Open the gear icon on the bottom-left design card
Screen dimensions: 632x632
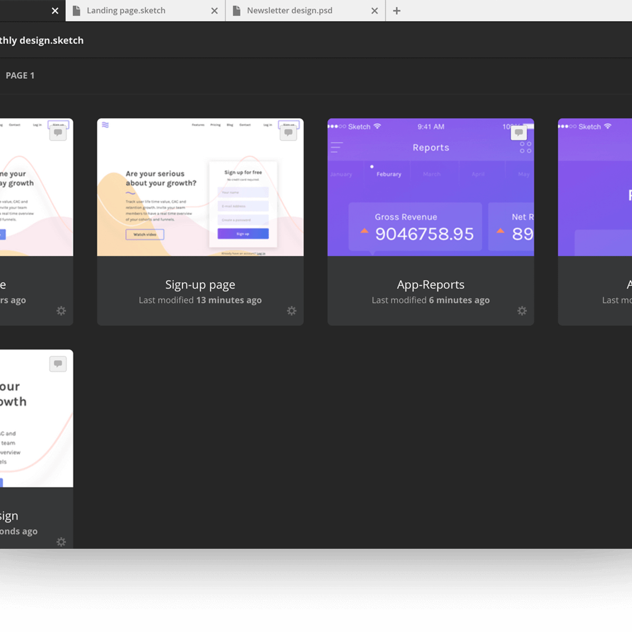[x=61, y=542]
